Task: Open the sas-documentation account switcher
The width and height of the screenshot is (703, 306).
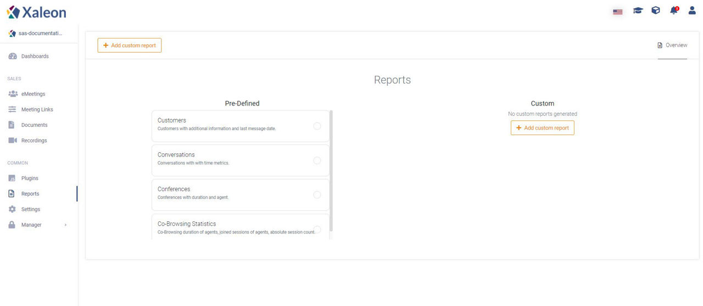Action: pyautogui.click(x=38, y=34)
